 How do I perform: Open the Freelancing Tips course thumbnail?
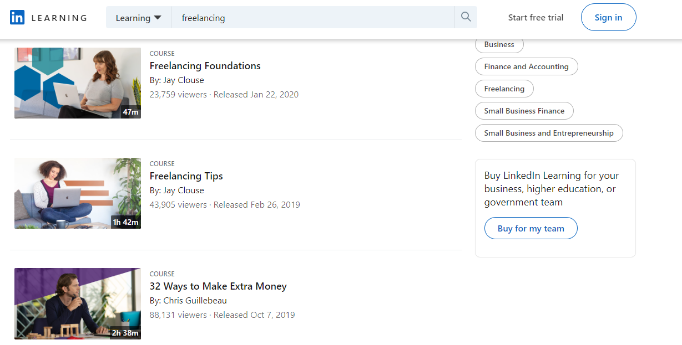tap(78, 193)
